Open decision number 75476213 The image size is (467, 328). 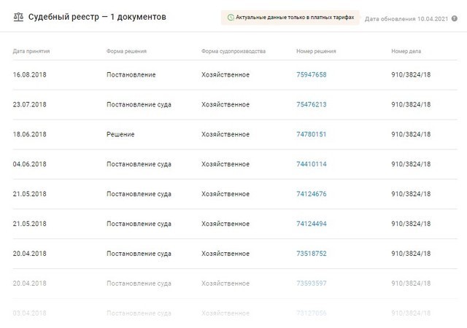pyautogui.click(x=312, y=105)
